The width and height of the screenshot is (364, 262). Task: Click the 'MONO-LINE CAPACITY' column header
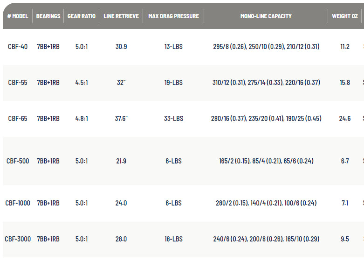(x=266, y=16)
